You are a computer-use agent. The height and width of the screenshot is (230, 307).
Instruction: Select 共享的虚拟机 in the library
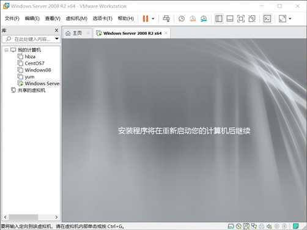tap(31, 90)
